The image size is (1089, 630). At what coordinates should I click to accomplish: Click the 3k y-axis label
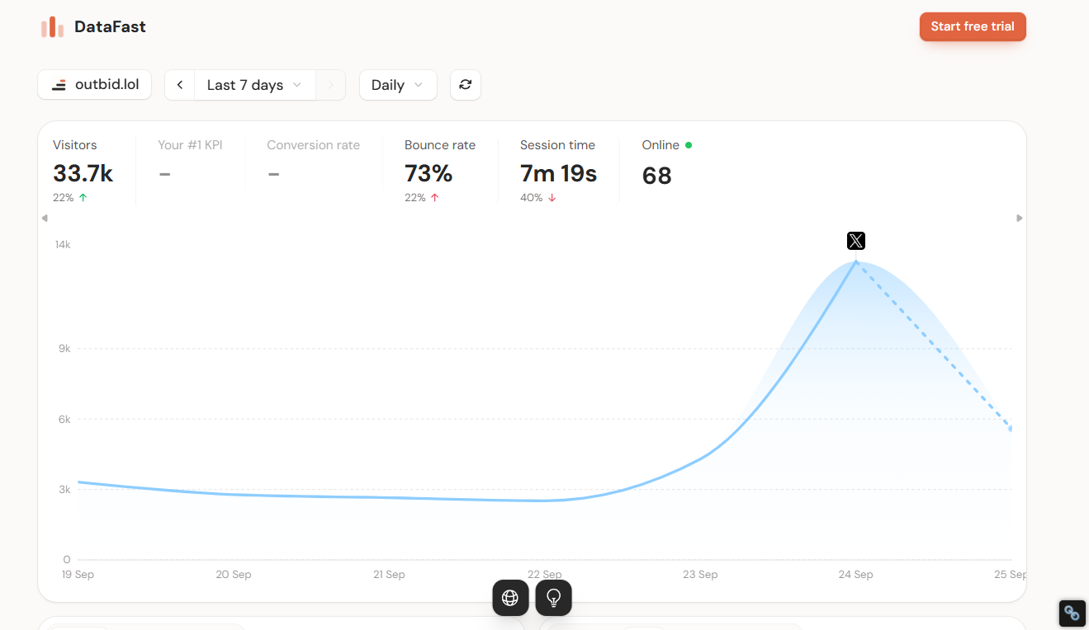[64, 490]
